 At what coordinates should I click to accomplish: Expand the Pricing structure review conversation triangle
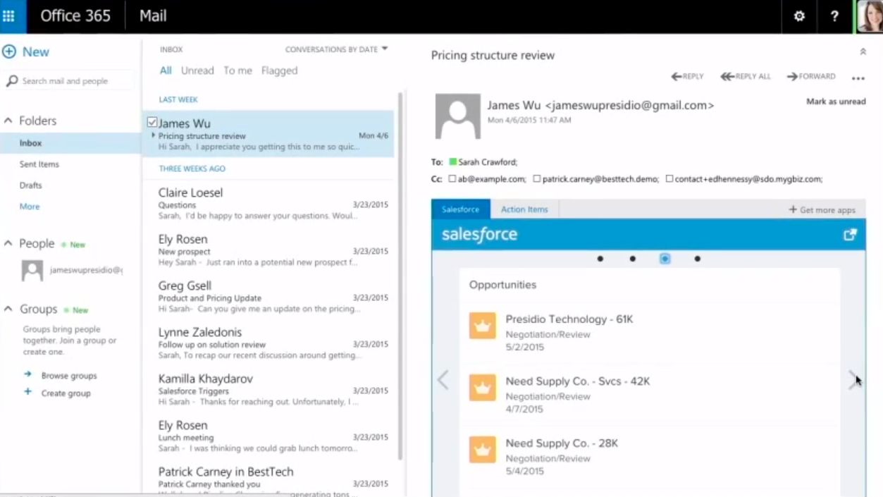point(154,135)
